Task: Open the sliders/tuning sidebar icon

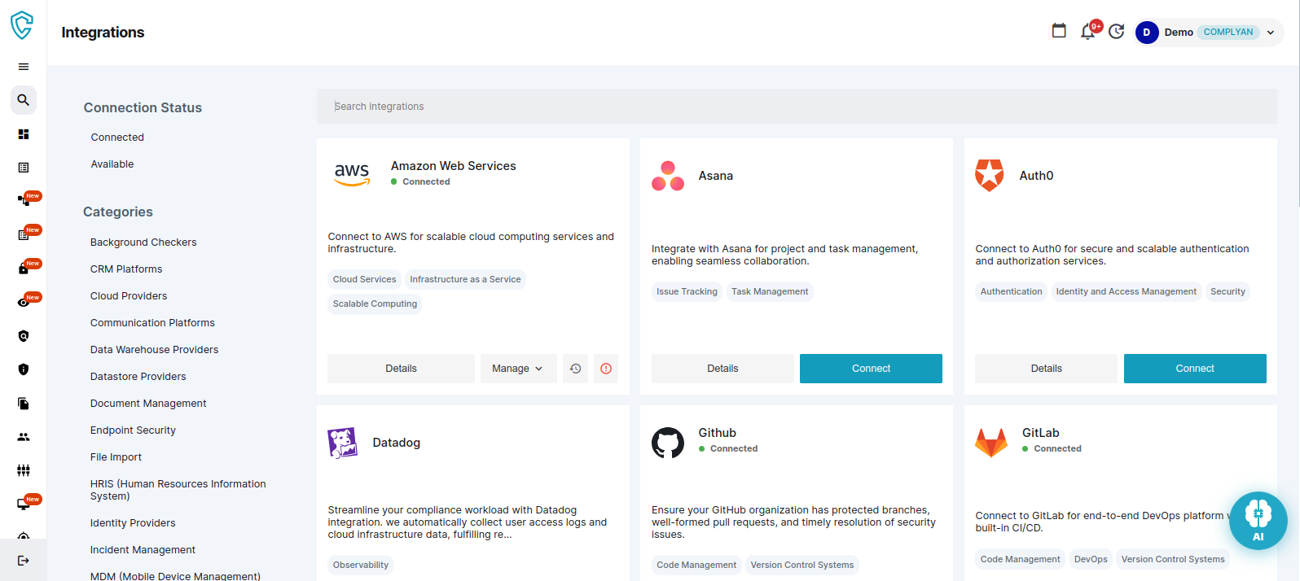Action: tap(24, 470)
